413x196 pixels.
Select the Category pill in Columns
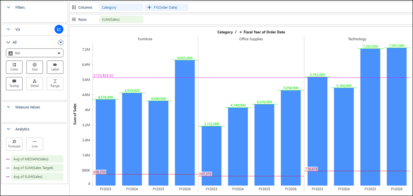(x=121, y=7)
